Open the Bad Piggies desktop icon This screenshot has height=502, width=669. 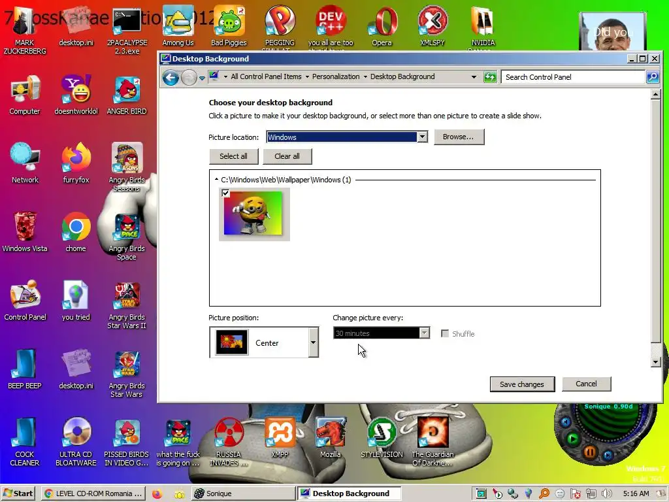(229, 25)
